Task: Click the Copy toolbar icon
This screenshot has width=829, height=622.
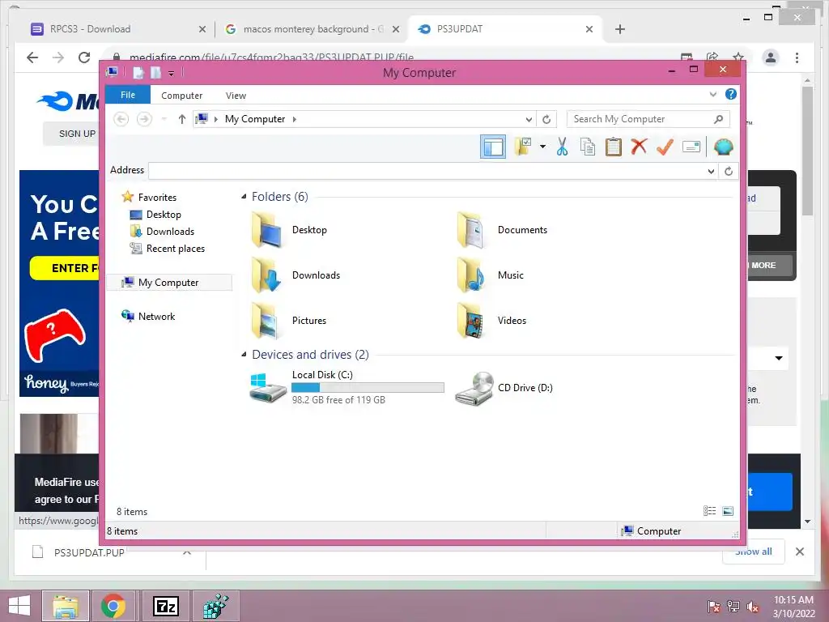Action: (588, 147)
